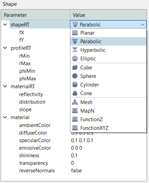Edit emissiveColor value 0 0 0
The height and width of the screenshot is (183, 149).
tap(77, 148)
